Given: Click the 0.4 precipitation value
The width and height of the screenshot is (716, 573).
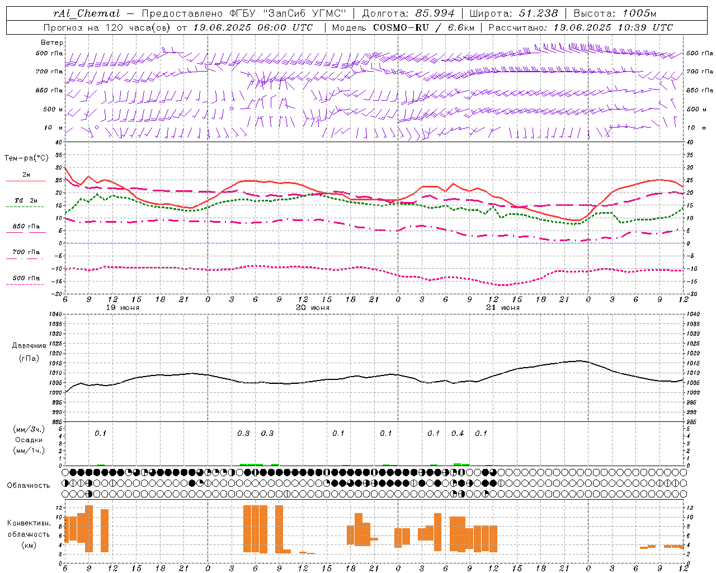Looking at the screenshot, I should [458, 433].
